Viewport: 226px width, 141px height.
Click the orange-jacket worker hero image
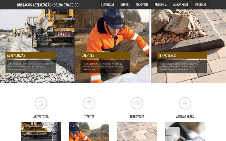[112, 46]
